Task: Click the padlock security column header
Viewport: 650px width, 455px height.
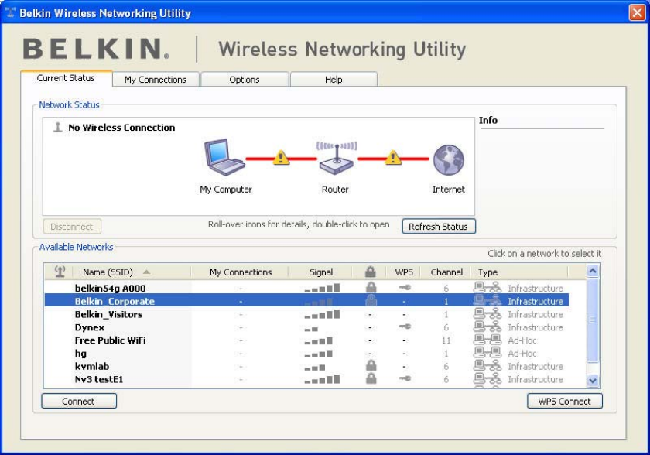Action: pyautogui.click(x=371, y=272)
